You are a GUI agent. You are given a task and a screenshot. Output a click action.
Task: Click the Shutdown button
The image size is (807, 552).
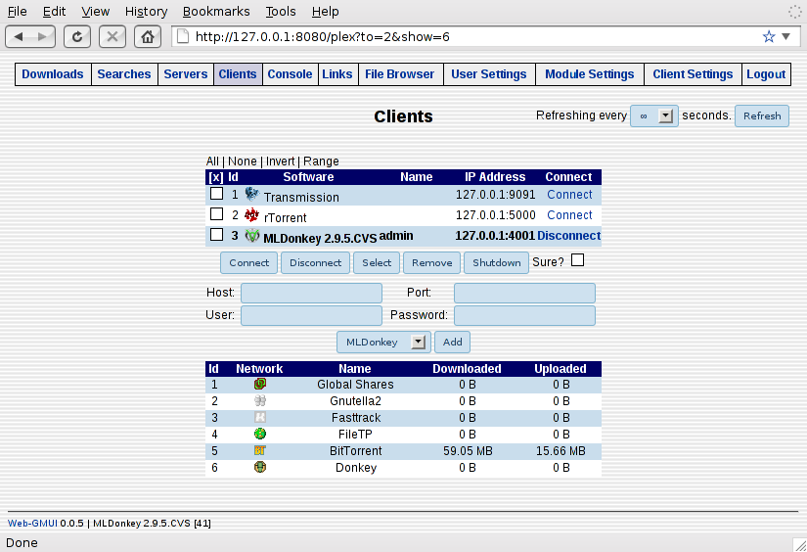(x=497, y=262)
